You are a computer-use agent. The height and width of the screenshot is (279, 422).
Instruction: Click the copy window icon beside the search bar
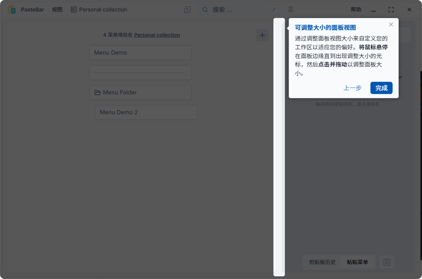click(187, 10)
